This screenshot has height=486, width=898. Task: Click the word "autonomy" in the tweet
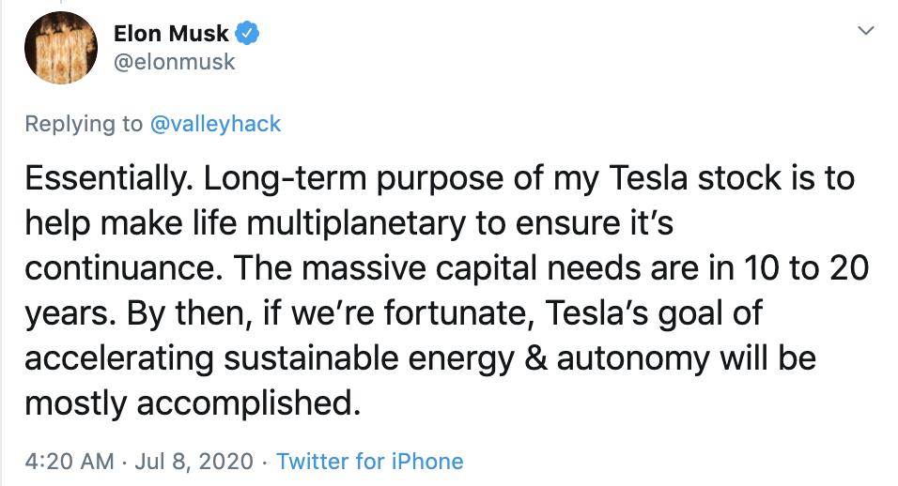(634, 357)
